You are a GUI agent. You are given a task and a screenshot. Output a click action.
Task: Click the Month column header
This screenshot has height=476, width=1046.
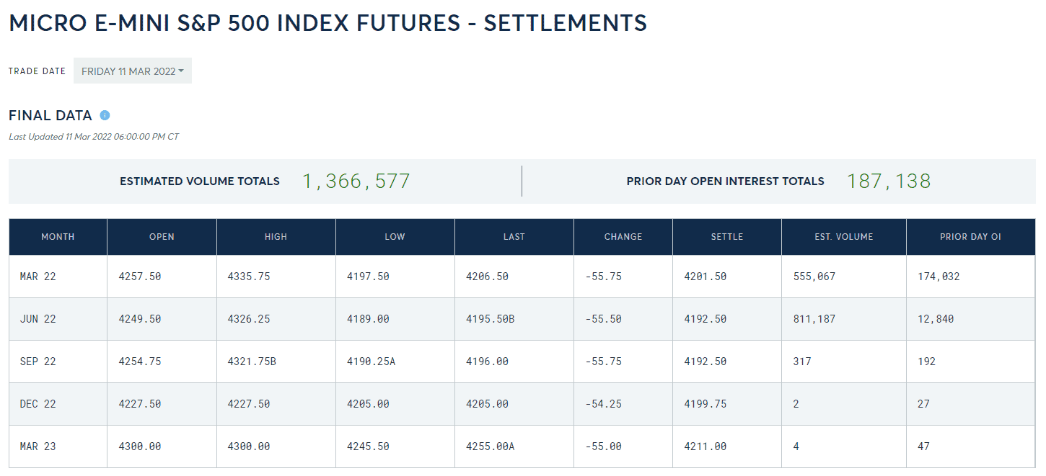(58, 237)
